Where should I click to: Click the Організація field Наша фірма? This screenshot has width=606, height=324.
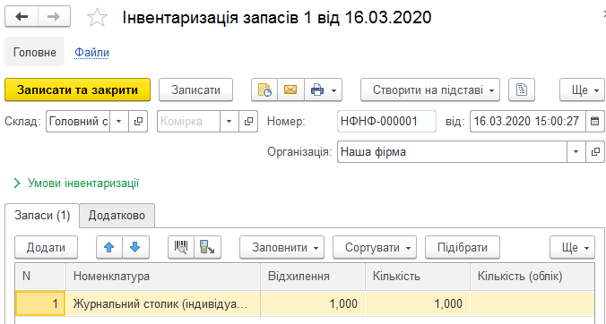pos(452,152)
